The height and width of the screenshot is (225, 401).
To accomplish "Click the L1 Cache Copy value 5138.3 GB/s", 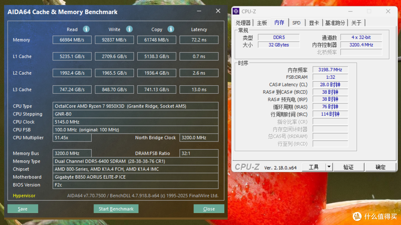I will [x=157, y=56].
